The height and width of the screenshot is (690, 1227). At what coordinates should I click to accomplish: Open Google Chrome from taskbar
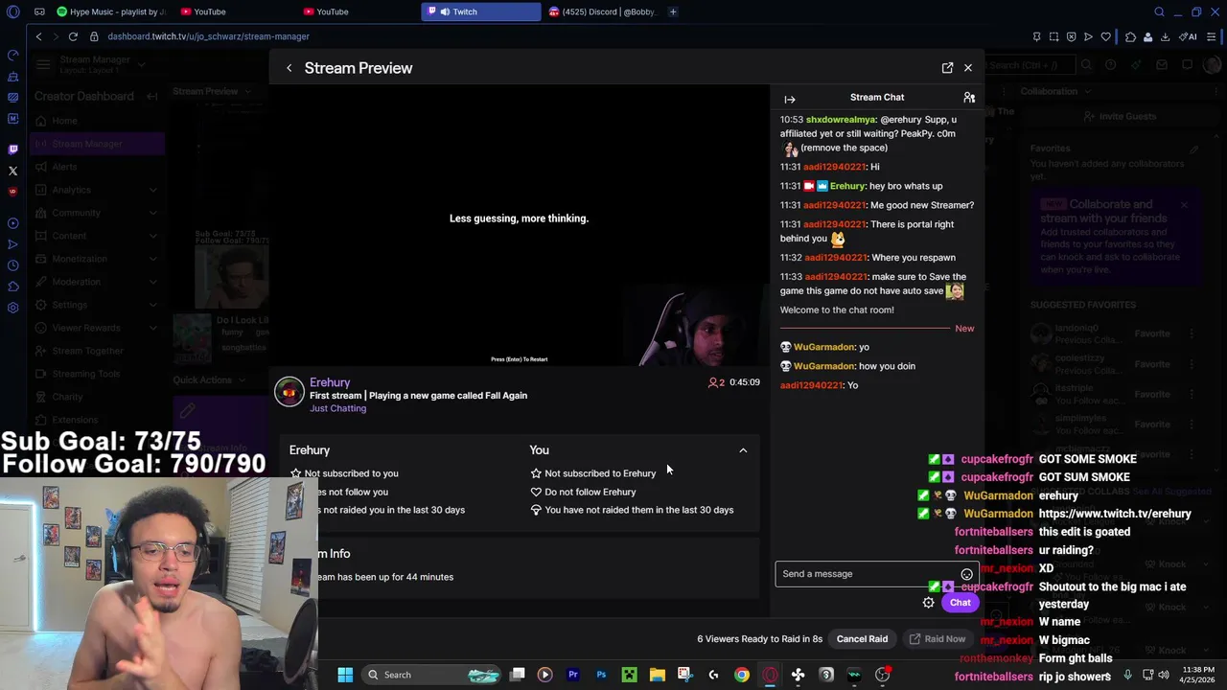[742, 675]
